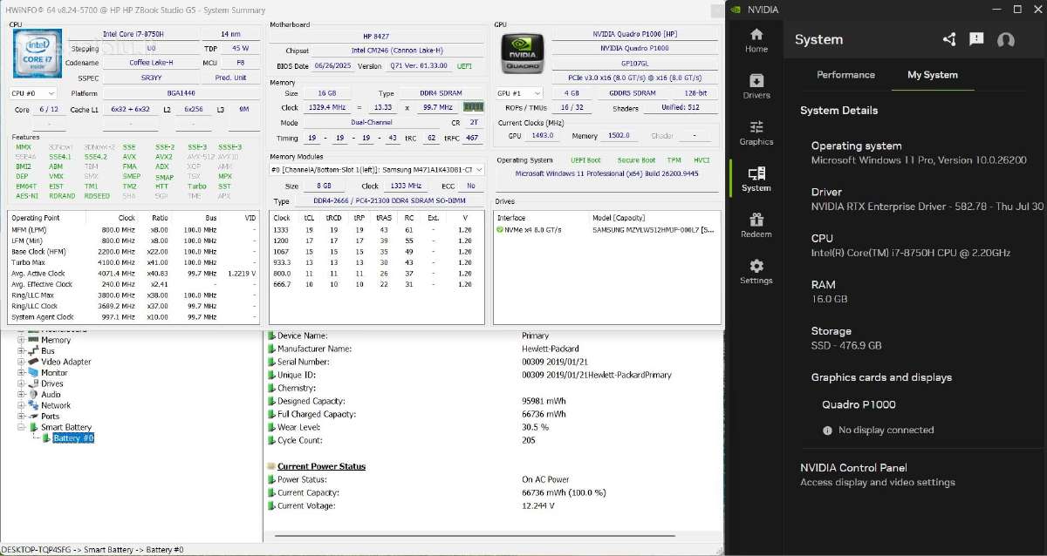
Task: Click the Memory icon in the device tree
Action: pyautogui.click(x=33, y=340)
